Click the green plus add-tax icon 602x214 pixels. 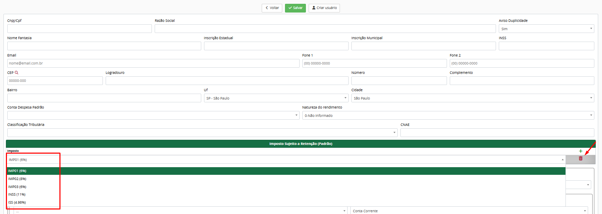point(580,151)
